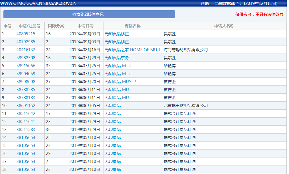Screen dimensions: 289x174
Task: Open 无印良品 trademark for number 38511583
Action: pyautogui.click(x=113, y=130)
